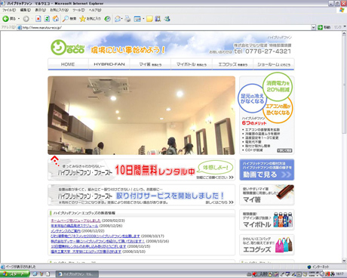Viewport: 347px width, 278px height.
Task: Open the ファイル (File) menu
Action: pyautogui.click(x=9, y=10)
